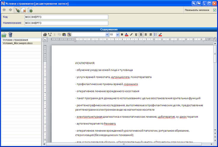Image resolution: width=218 pixels, height=147 pixels.
Task: Toggle underline formatting
Action: click(136, 34)
